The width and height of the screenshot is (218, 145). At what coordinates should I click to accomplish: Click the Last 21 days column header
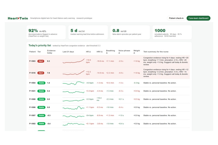68,52
